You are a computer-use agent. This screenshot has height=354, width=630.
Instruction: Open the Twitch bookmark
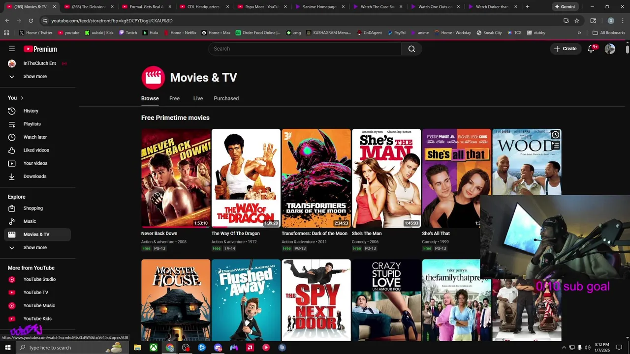point(128,33)
